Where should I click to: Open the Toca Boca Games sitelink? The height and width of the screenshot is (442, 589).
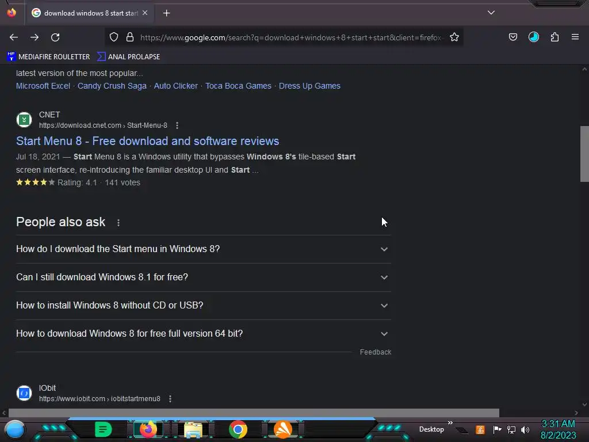pos(238,86)
